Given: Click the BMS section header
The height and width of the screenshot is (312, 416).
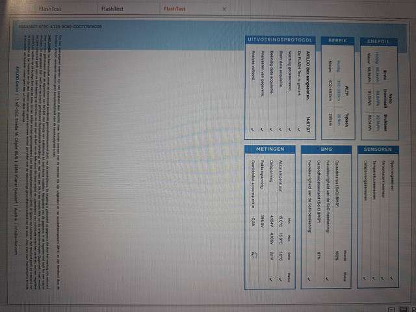Looking at the screenshot, I should click(x=326, y=149).
